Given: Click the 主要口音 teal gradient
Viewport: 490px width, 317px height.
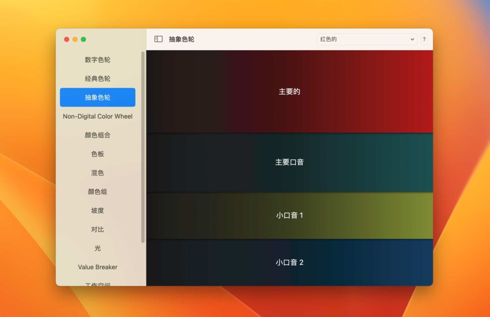Looking at the screenshot, I should pyautogui.click(x=290, y=162).
